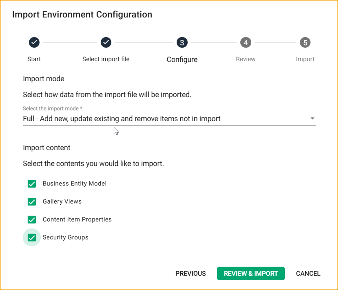
Task: Click the Start step checkmark circle
Action: [34, 42]
